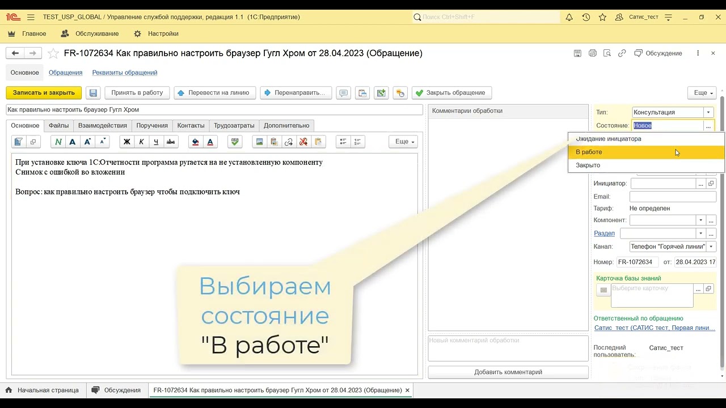Click Закрыть обращение button
The image size is (726, 408).
click(x=451, y=93)
